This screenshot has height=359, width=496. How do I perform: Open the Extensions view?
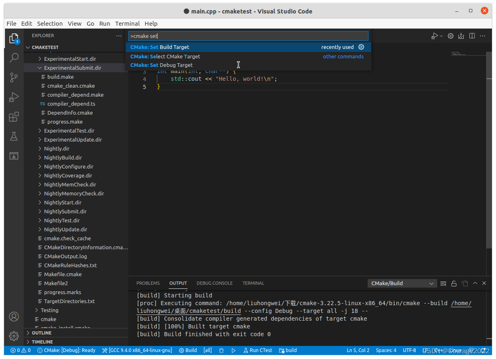14,117
